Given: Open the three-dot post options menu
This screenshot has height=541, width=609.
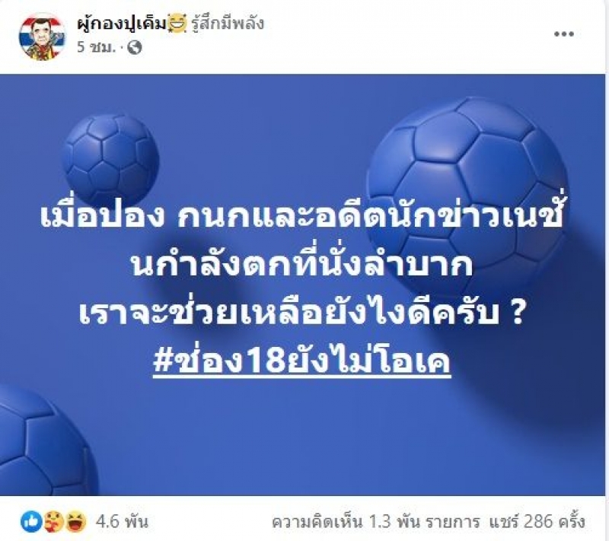Looking at the screenshot, I should coord(563,33).
